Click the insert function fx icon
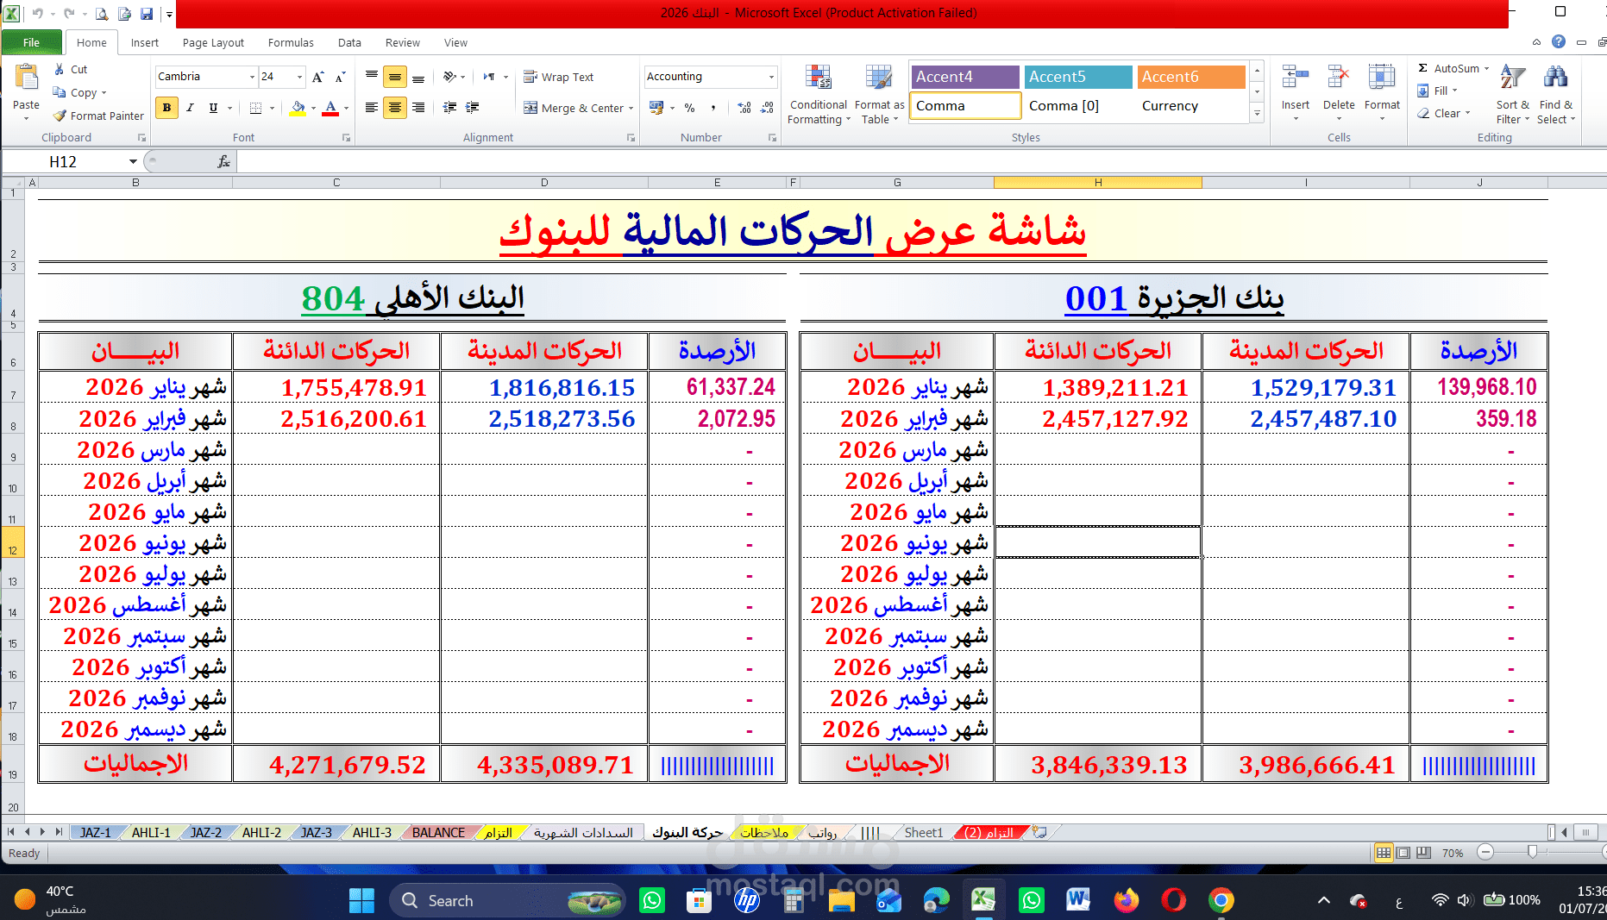This screenshot has width=1607, height=920. (223, 161)
